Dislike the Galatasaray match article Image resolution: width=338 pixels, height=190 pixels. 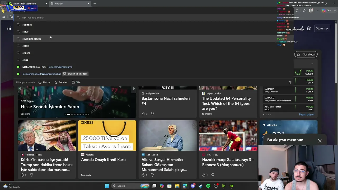click(213, 175)
